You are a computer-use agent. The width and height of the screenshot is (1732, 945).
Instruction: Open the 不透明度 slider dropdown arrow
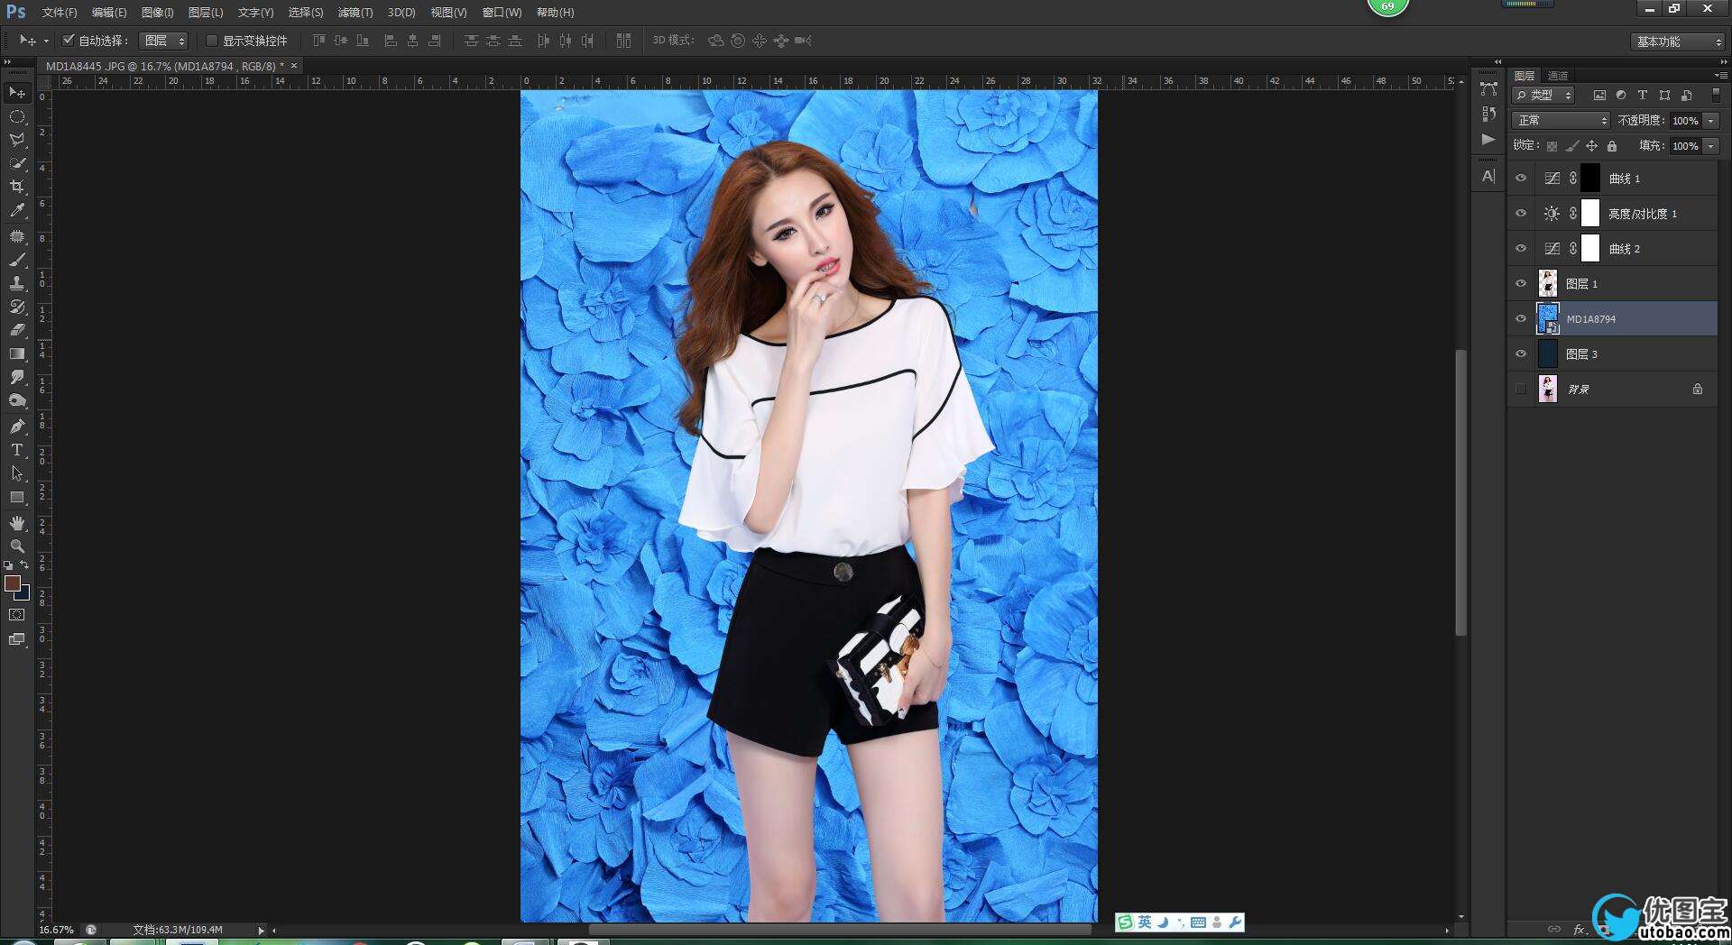point(1711,121)
